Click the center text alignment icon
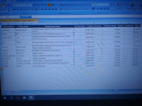This screenshot has width=142, height=106. point(46,9)
